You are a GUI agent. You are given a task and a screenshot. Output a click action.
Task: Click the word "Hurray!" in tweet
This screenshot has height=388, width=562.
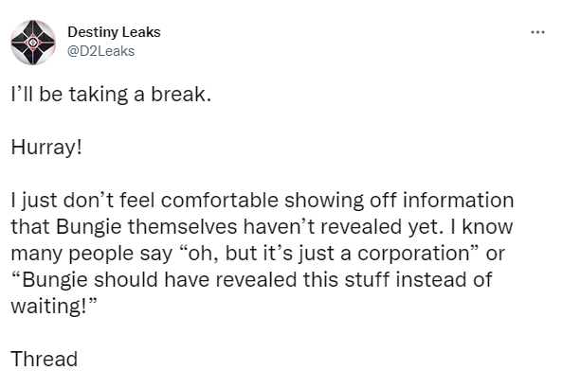point(46,148)
